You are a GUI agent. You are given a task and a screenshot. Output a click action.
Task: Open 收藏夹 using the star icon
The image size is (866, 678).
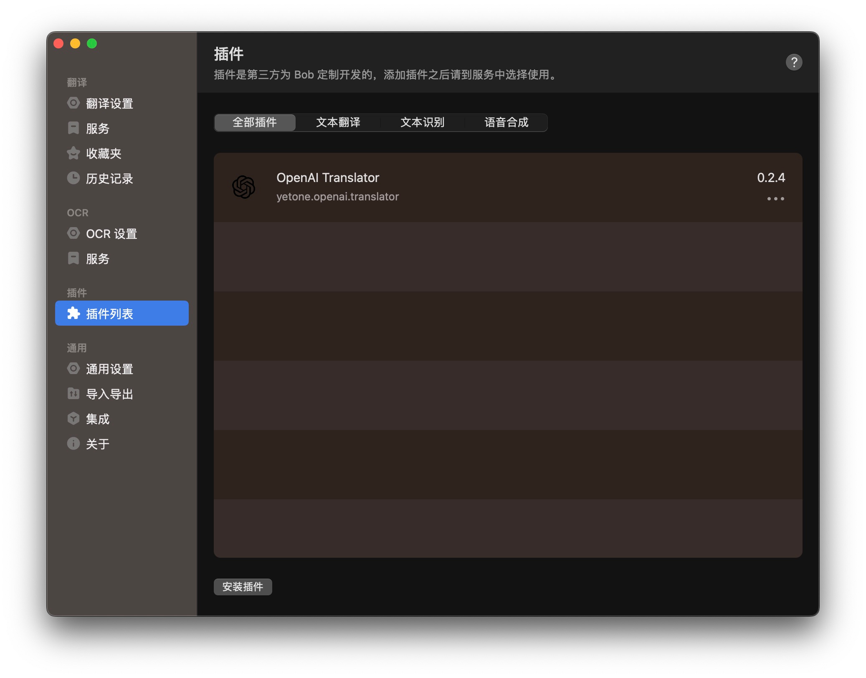point(73,153)
